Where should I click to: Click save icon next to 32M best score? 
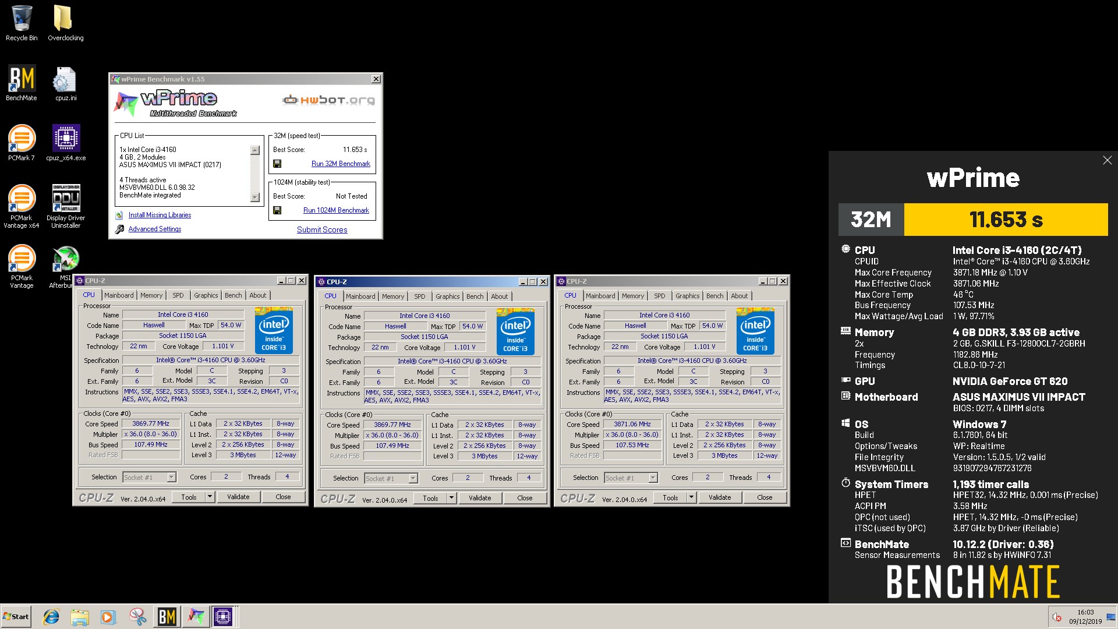[277, 164]
